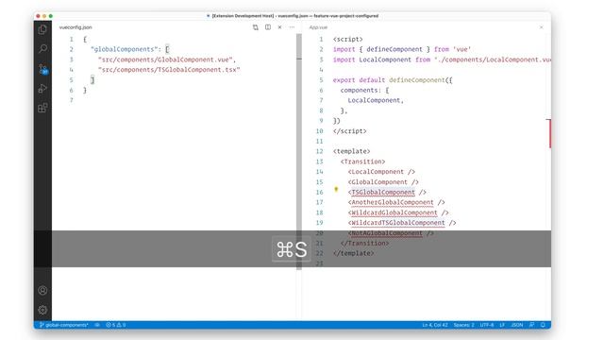Open the Manage gear menu
604x340 pixels.
[42, 310]
